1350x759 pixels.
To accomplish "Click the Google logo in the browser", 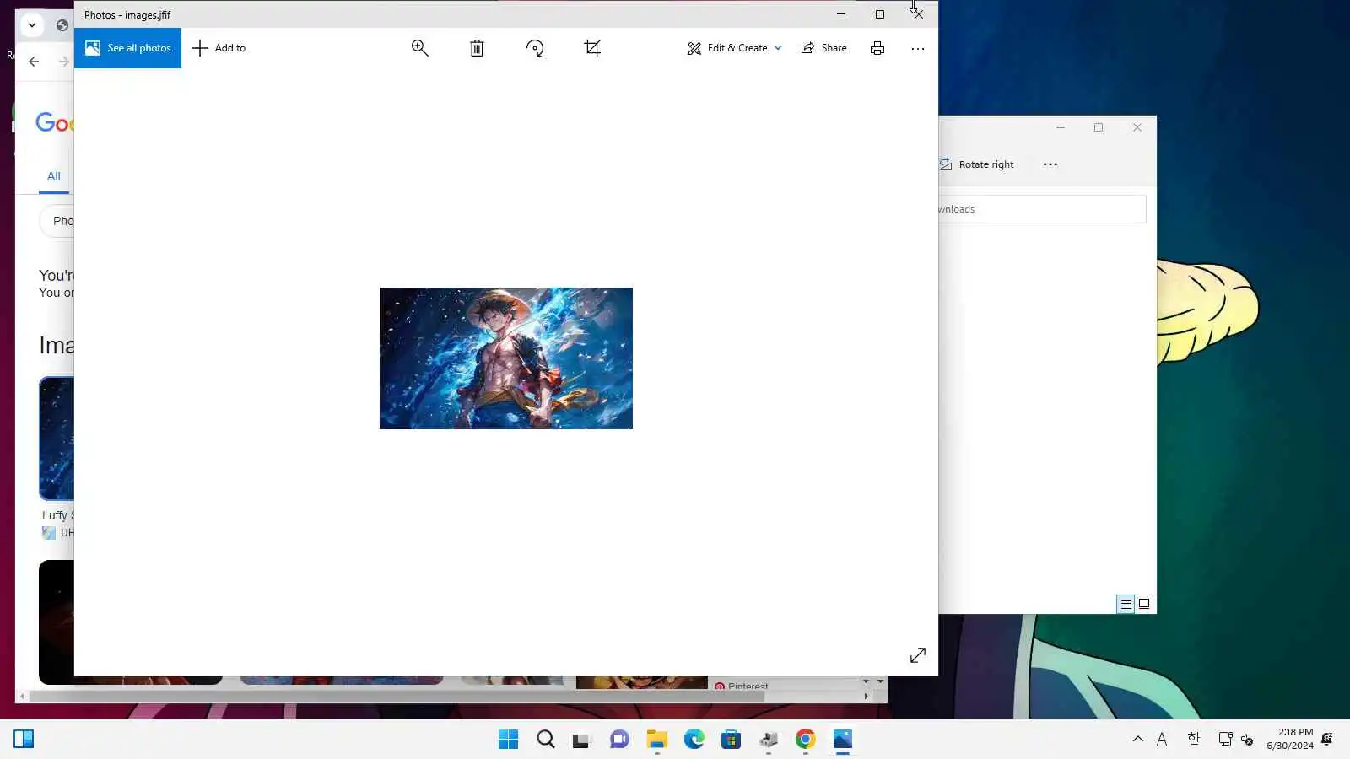I will (55, 123).
